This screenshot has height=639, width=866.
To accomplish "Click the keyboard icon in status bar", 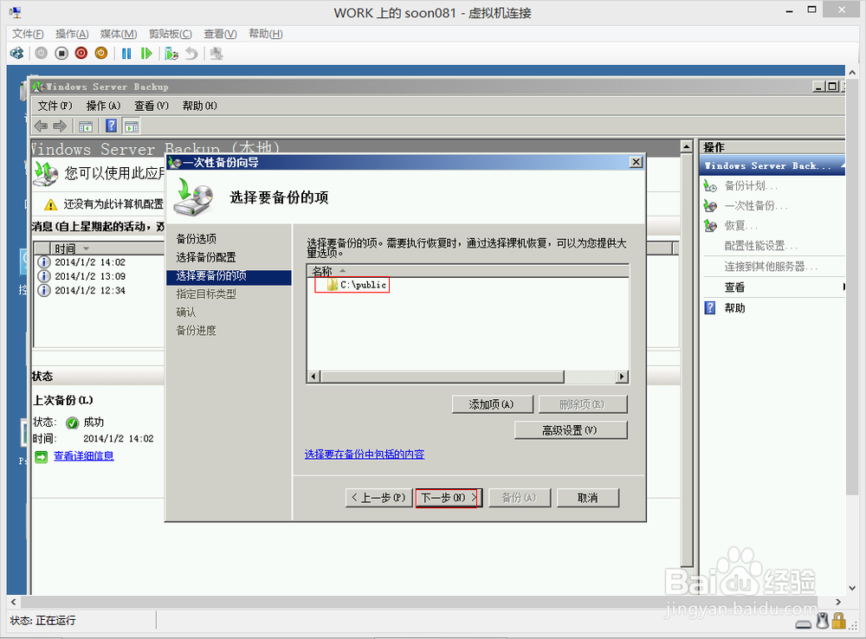I will tap(804, 624).
